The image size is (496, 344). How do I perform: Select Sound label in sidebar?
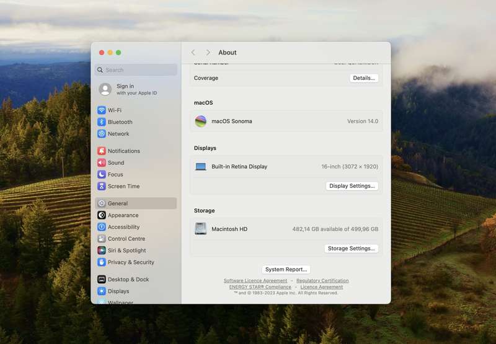coord(116,162)
